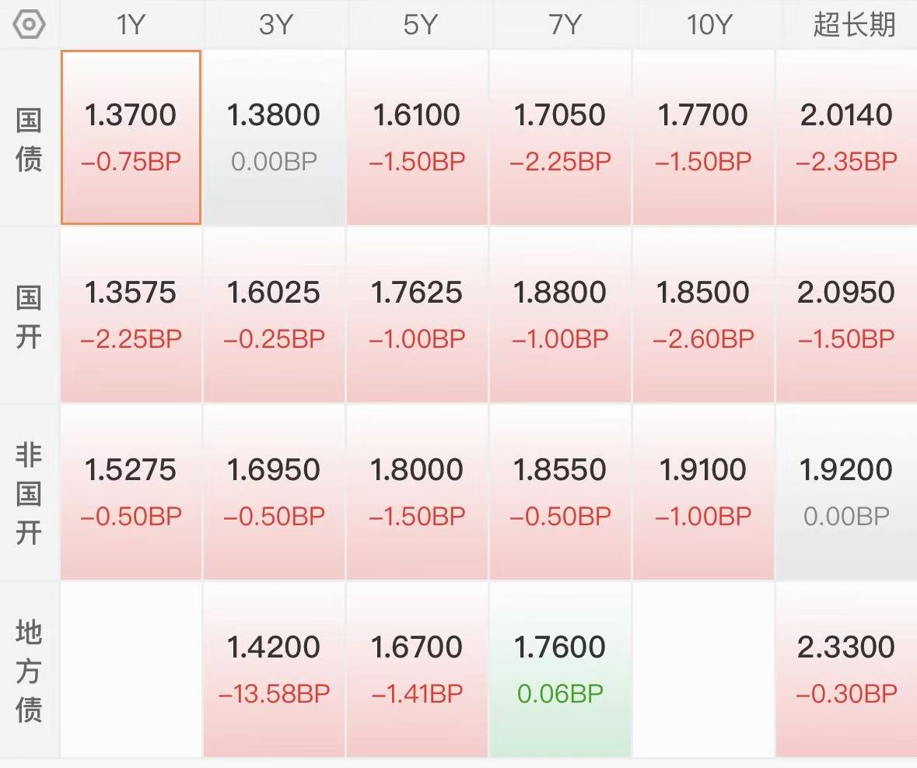Click the 5Y column header
Image resolution: width=917 pixels, height=768 pixels.
418,25
